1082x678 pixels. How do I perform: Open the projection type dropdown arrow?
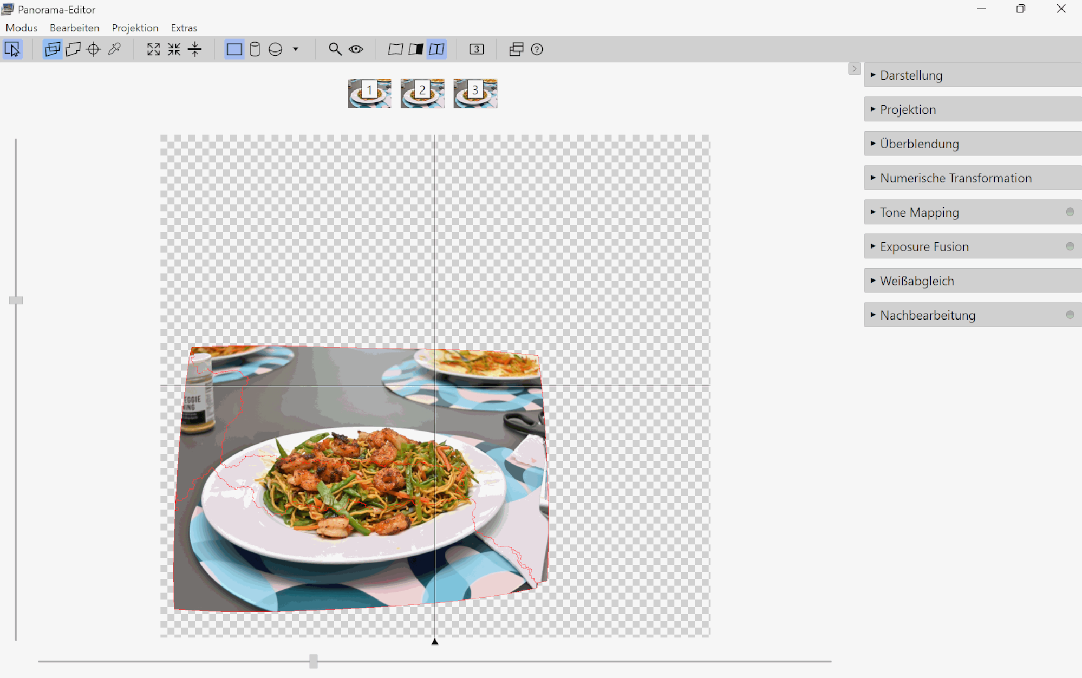[296, 49]
